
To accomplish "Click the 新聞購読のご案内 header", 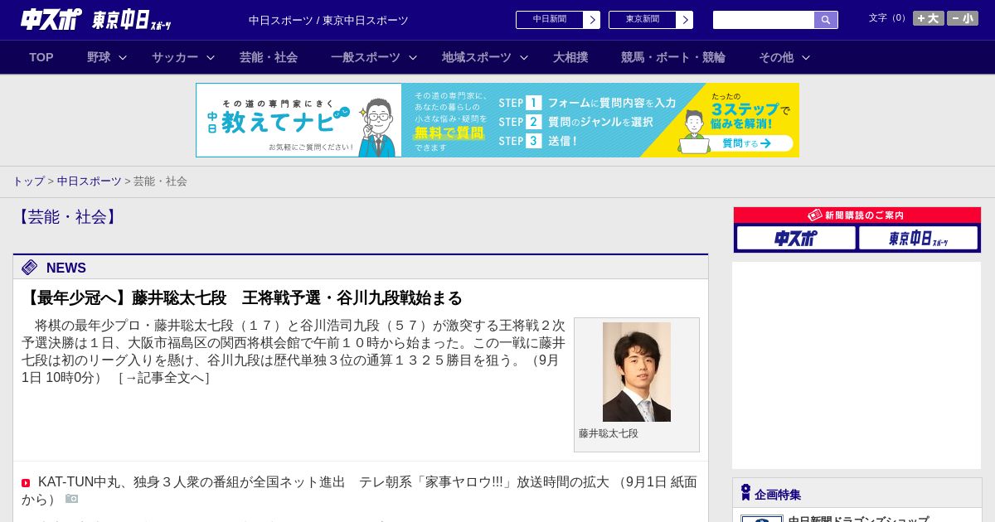I will tap(857, 215).
